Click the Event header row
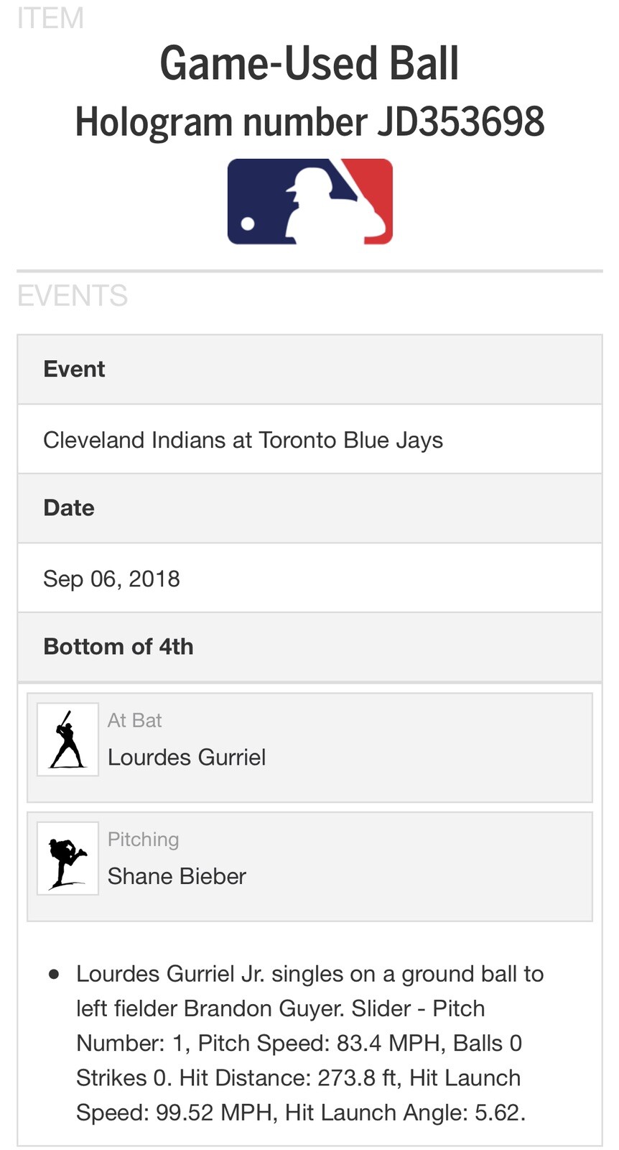619x1150 pixels. coord(309,369)
